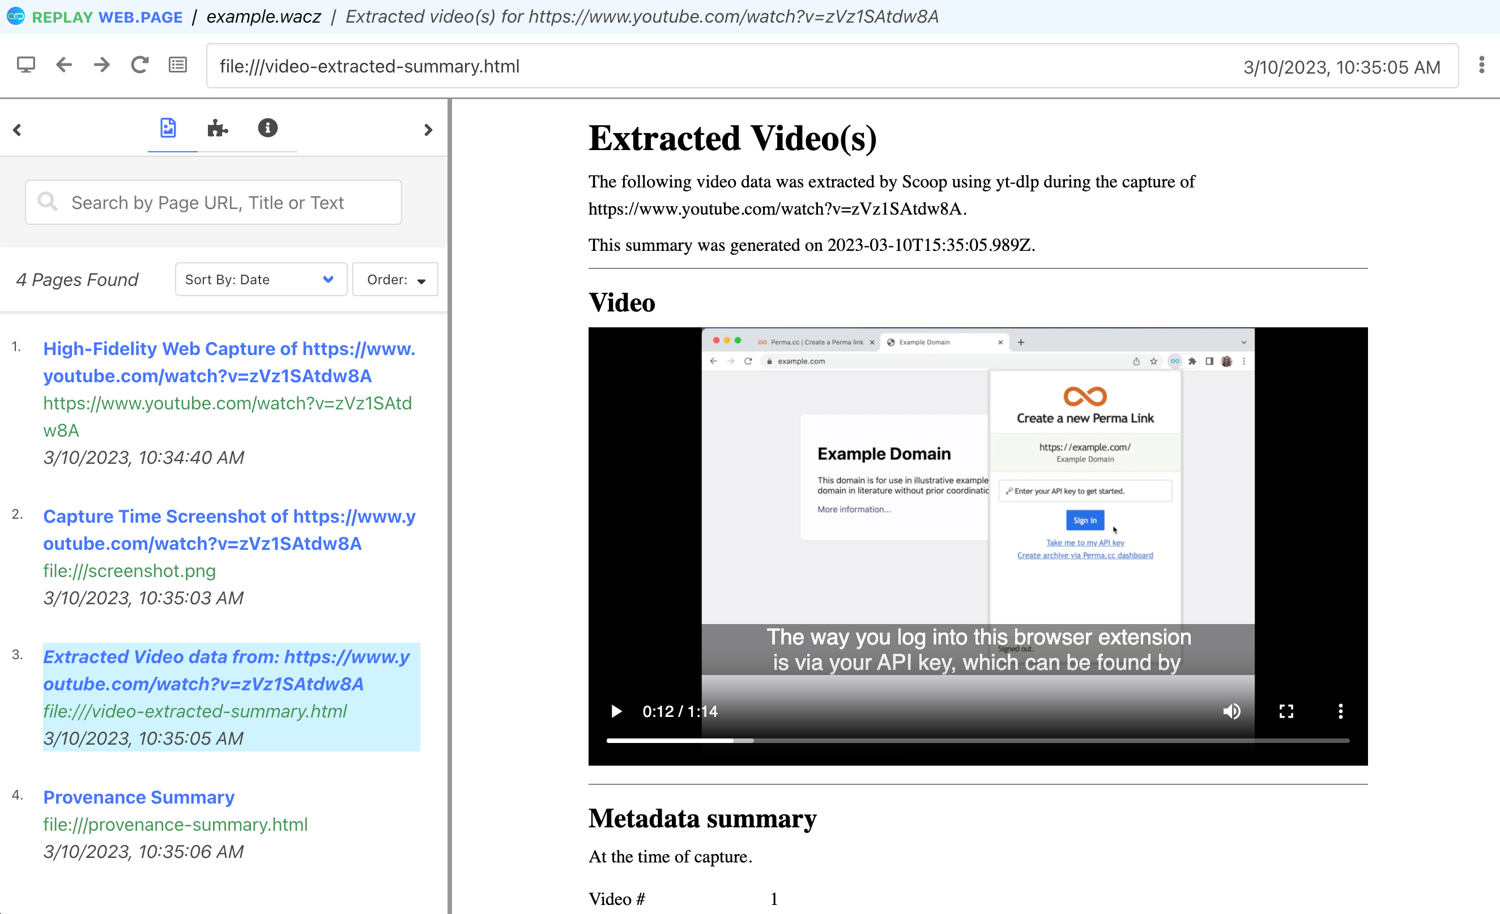This screenshot has width=1500, height=914.
Task: Go back with the left arrow
Action: coord(64,65)
